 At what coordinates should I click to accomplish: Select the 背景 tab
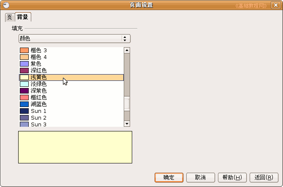pos(23,17)
